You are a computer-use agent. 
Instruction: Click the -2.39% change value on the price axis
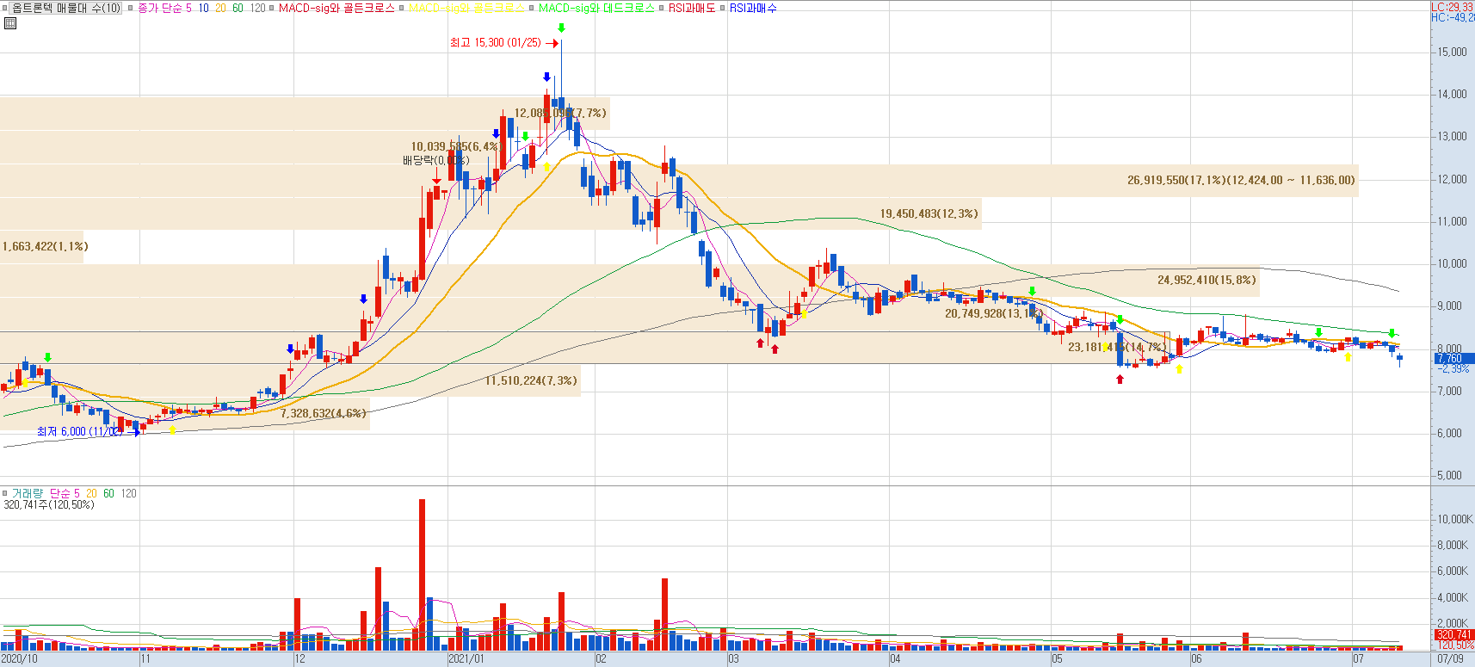[1453, 368]
